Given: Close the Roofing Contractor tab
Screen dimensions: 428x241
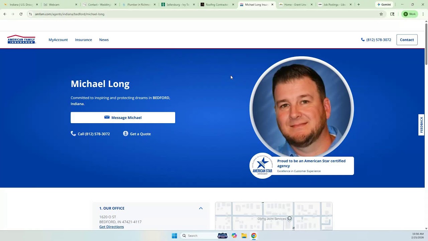Looking at the screenshot, I should 233,5.
